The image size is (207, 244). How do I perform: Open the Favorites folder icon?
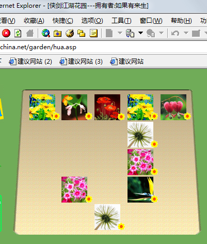(x=58, y=33)
